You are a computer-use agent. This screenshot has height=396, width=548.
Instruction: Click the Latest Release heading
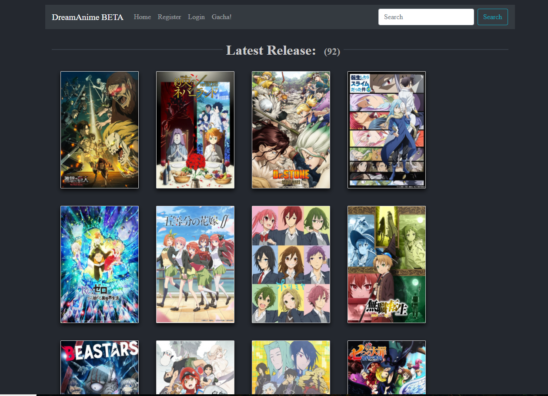271,50
